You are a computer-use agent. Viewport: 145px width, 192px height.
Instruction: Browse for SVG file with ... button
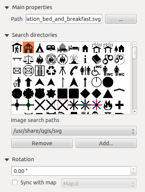click(121, 19)
